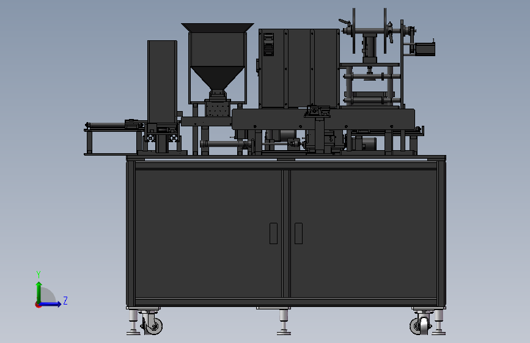Select the funnel-shaped hopper on the machine
Viewport: 530px width, 343px height.
pos(218,56)
